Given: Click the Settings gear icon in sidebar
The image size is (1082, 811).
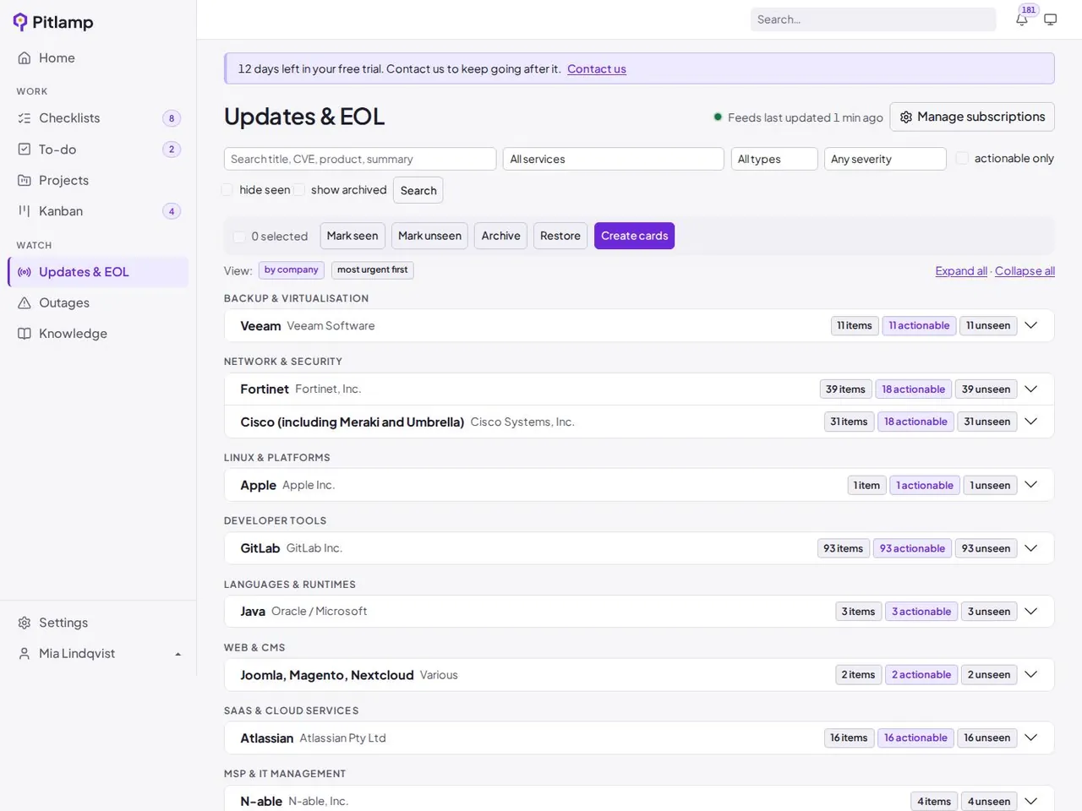Looking at the screenshot, I should (x=25, y=623).
